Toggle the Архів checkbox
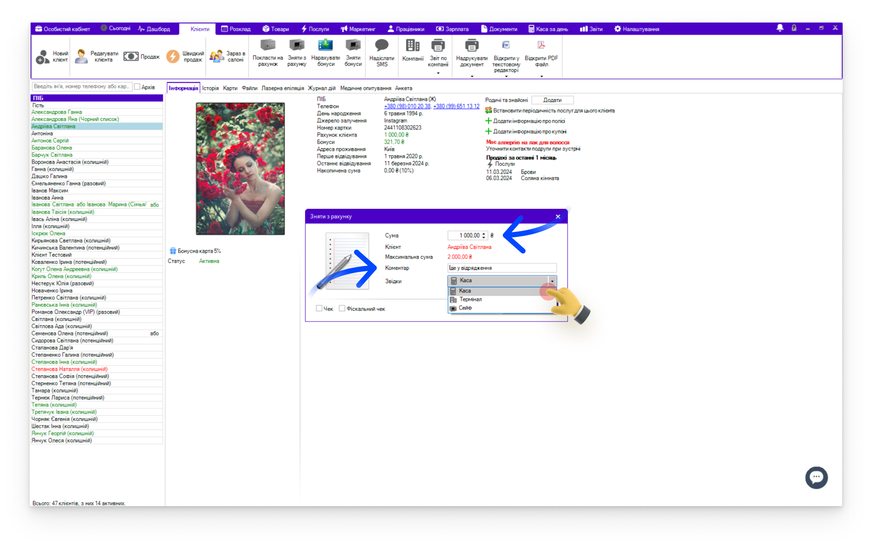 pyautogui.click(x=137, y=87)
